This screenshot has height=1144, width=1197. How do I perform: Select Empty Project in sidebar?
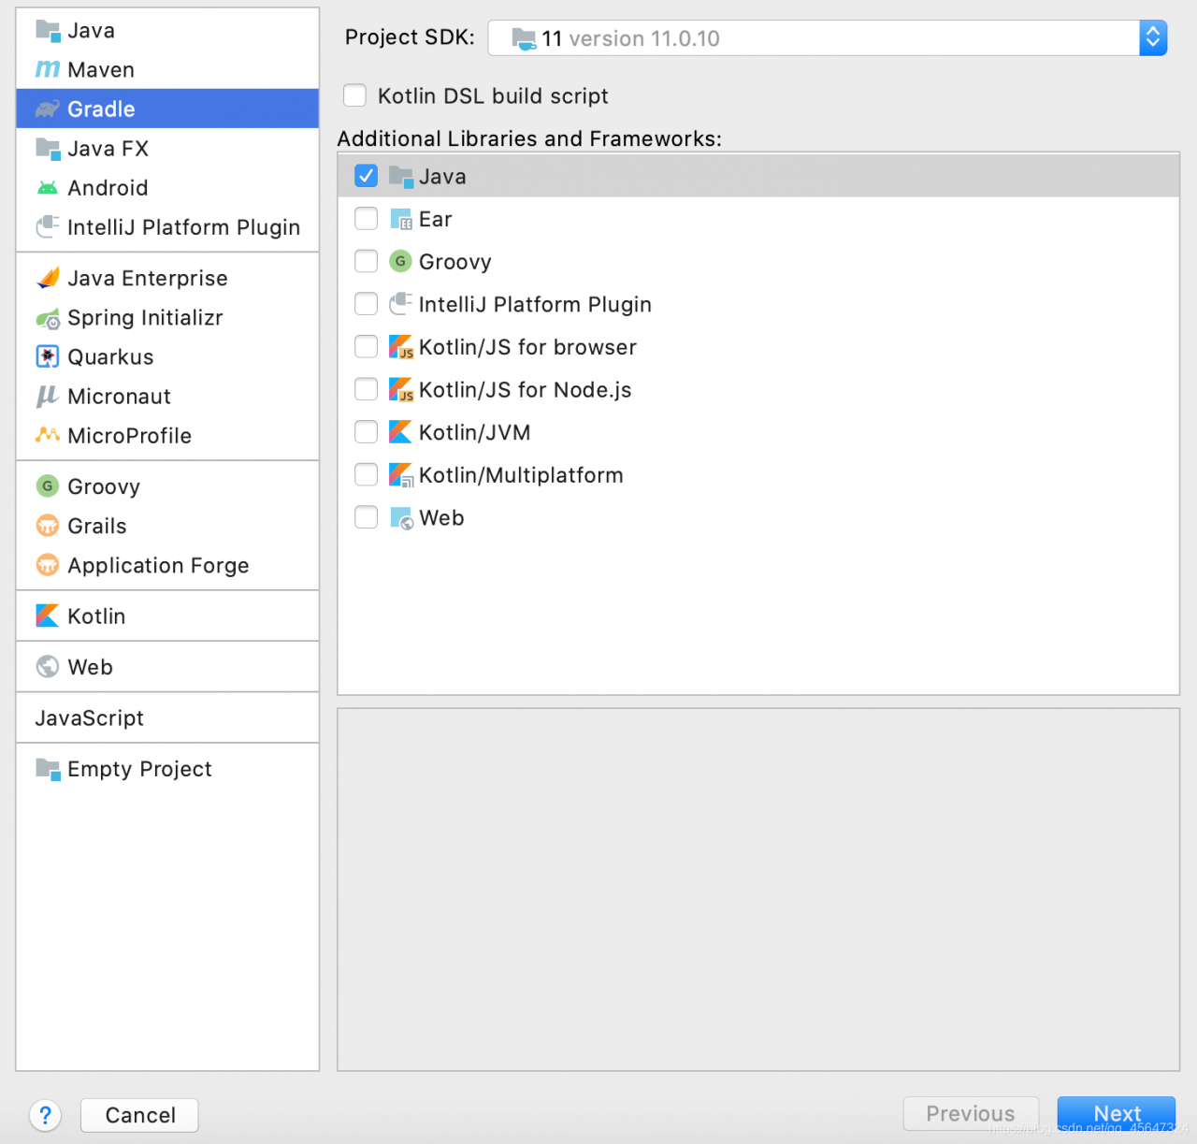tap(167, 769)
